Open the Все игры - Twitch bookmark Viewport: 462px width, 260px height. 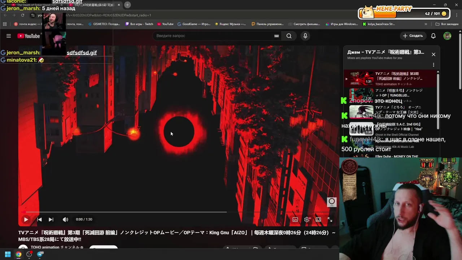[139, 24]
